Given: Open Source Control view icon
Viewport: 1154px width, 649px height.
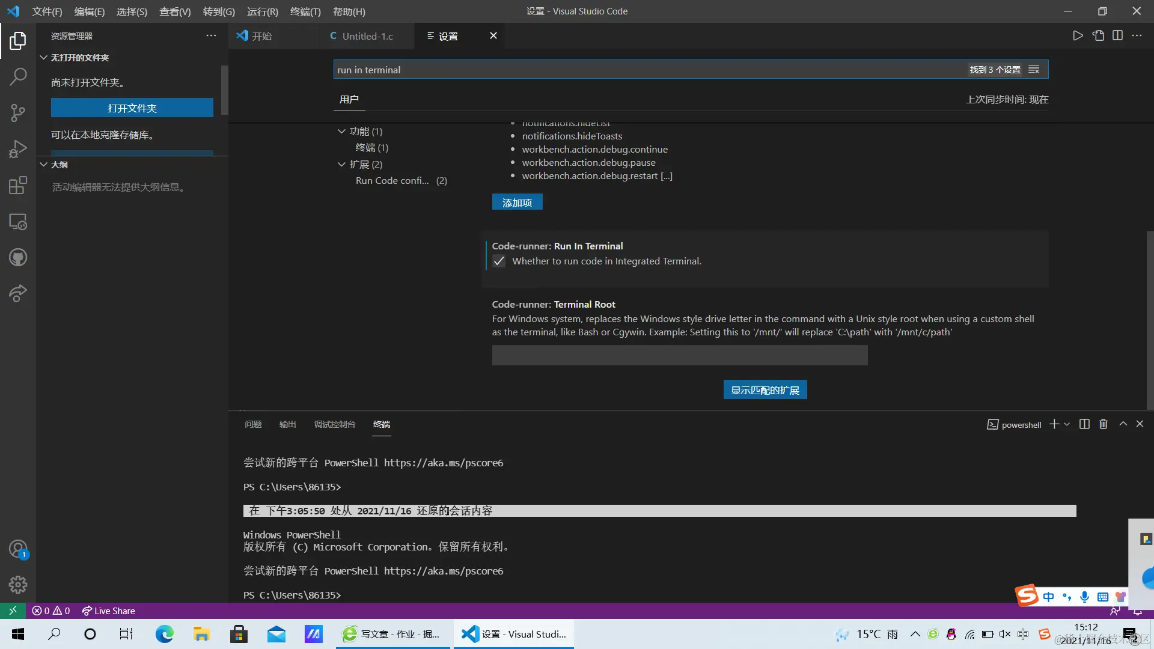Looking at the screenshot, I should click(x=18, y=112).
